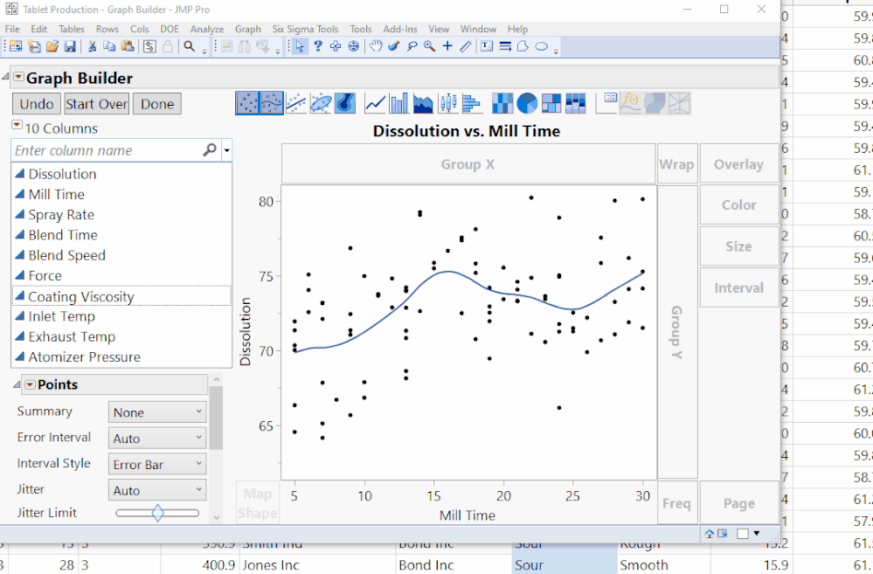Select the Annotate text tool
This screenshot has height=574, width=873.
coord(487,47)
